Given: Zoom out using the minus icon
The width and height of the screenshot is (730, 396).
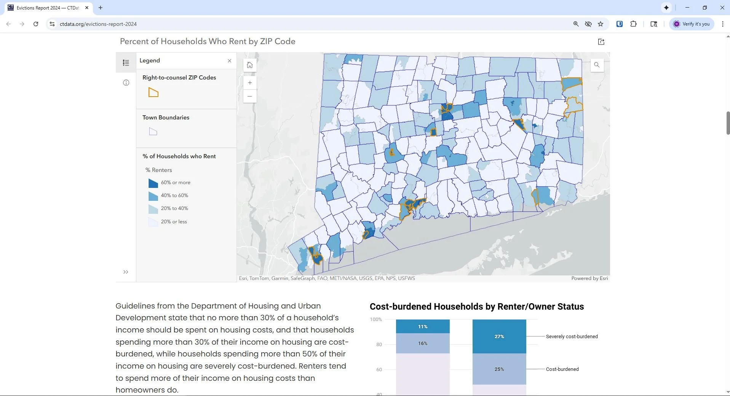Looking at the screenshot, I should (250, 96).
